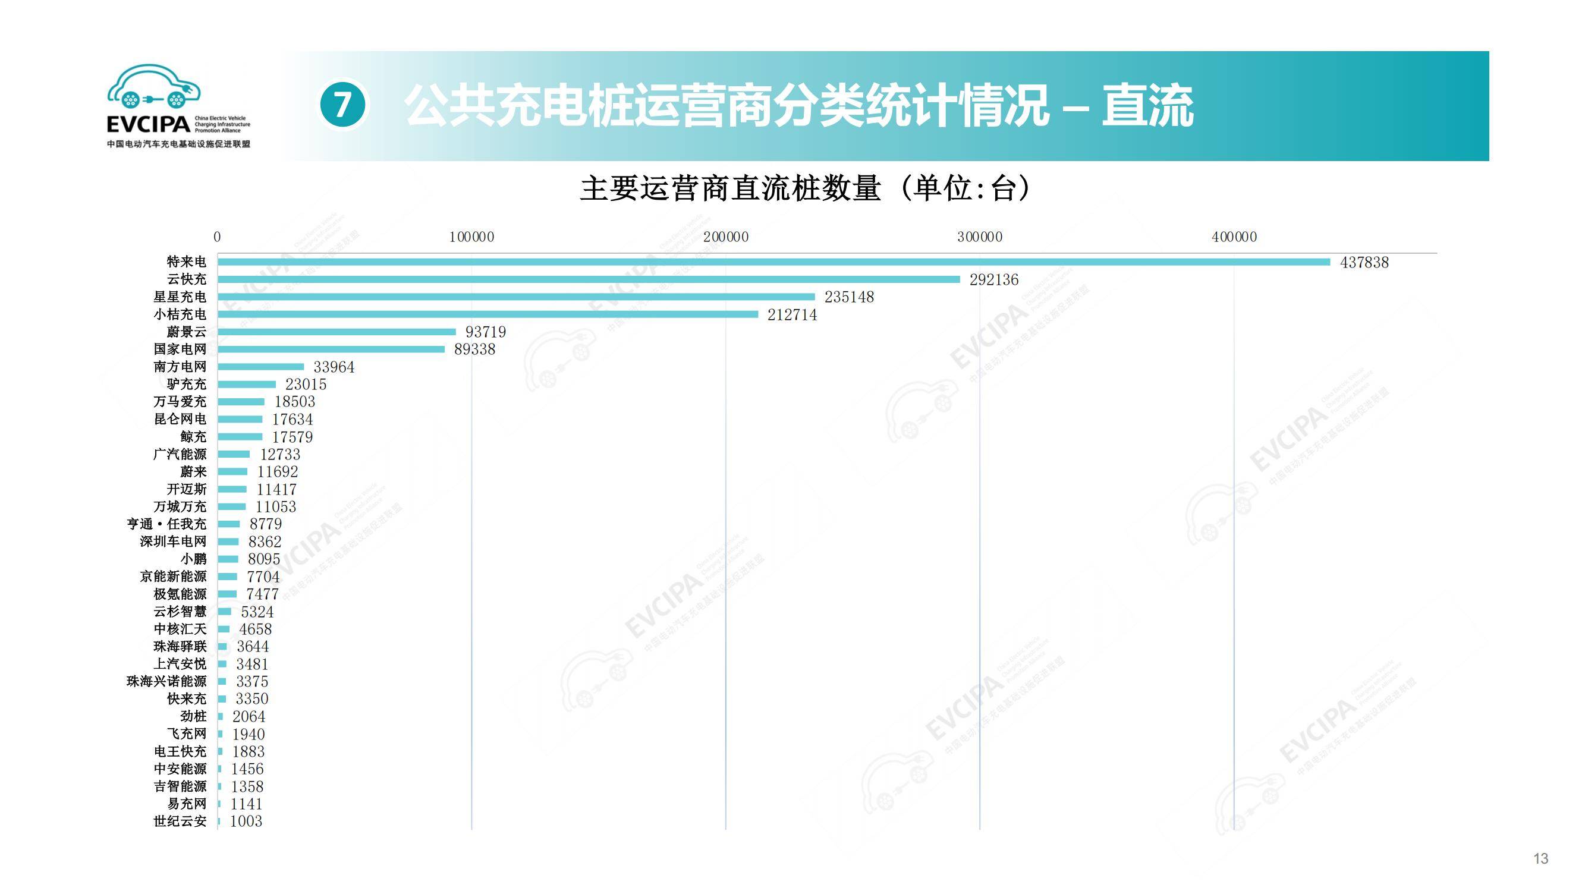
Task: Click the value label 437838
Action: [1364, 262]
